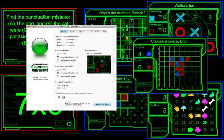Click the blue piece at D5 on Dick's board
Viewport: 224px width, 140px height.
pos(177,64)
